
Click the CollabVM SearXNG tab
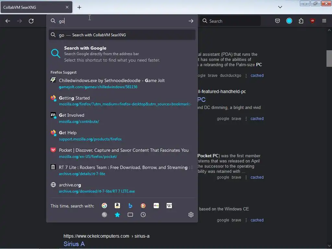point(36,7)
